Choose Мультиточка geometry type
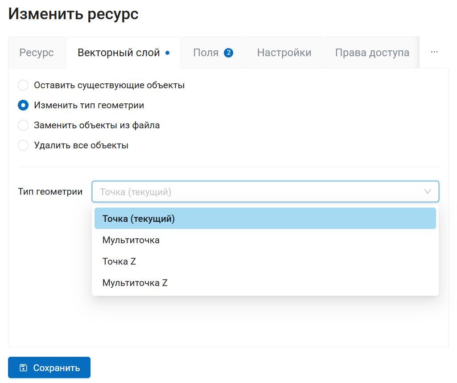Screen dimensions: 457x383 (265, 240)
